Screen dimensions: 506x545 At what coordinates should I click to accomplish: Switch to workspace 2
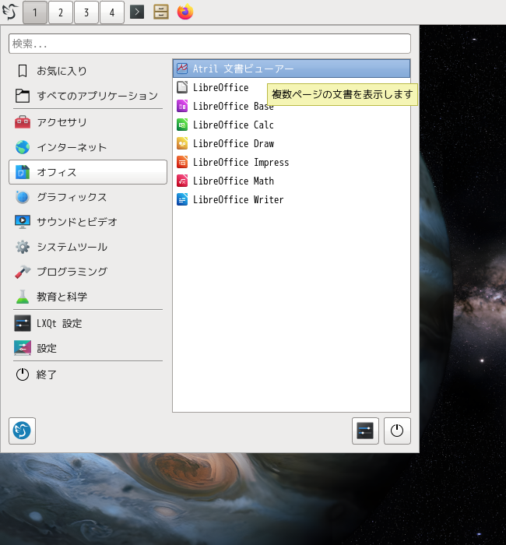point(60,12)
